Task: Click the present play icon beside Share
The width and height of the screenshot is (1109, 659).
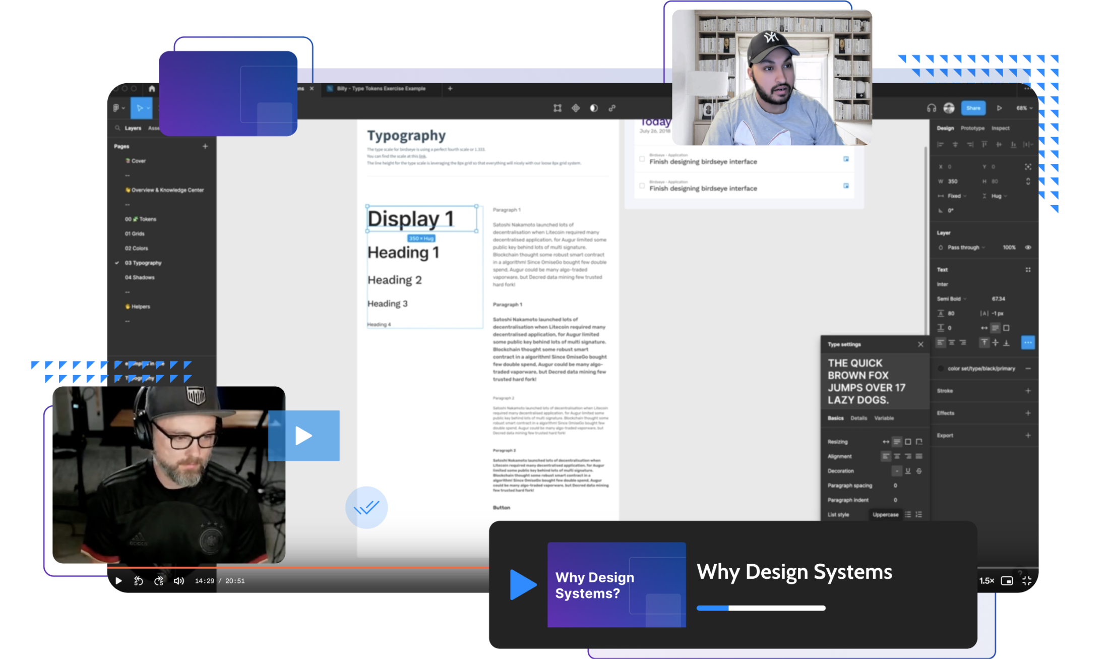Action: point(999,108)
